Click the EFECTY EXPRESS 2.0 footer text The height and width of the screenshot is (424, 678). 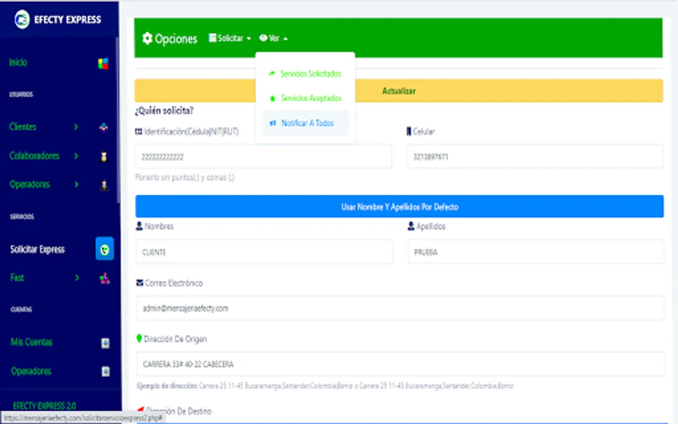click(x=44, y=406)
